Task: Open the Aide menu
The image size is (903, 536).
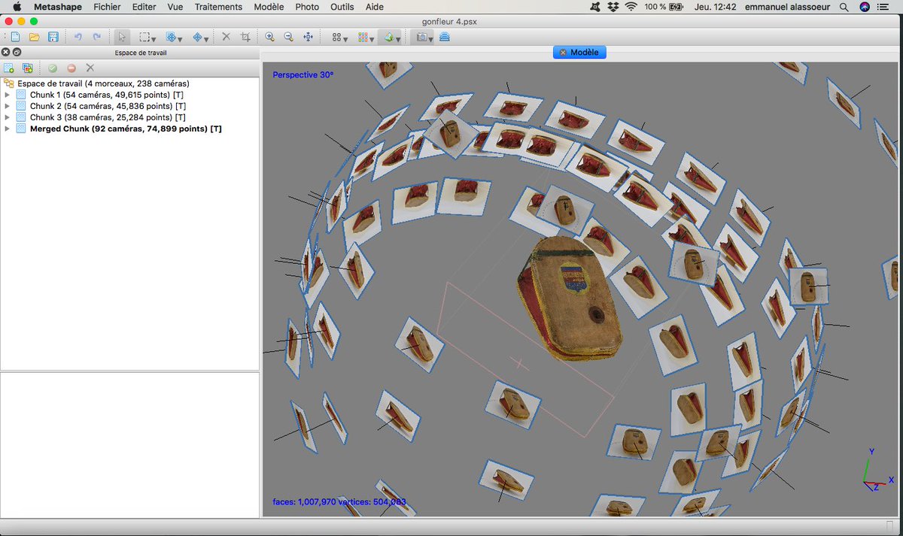Action: pos(374,7)
